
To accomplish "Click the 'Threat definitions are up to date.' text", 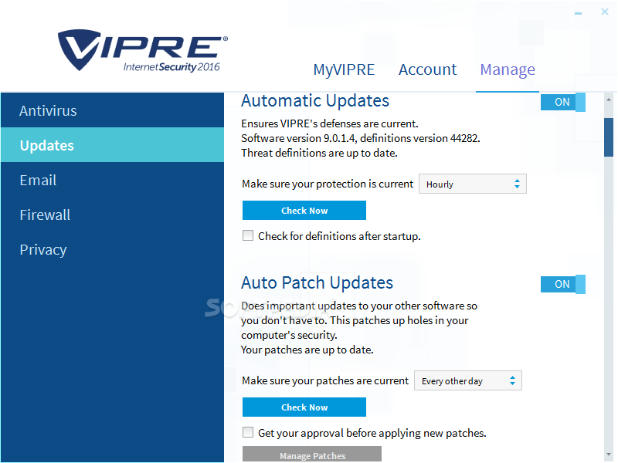I will click(319, 153).
